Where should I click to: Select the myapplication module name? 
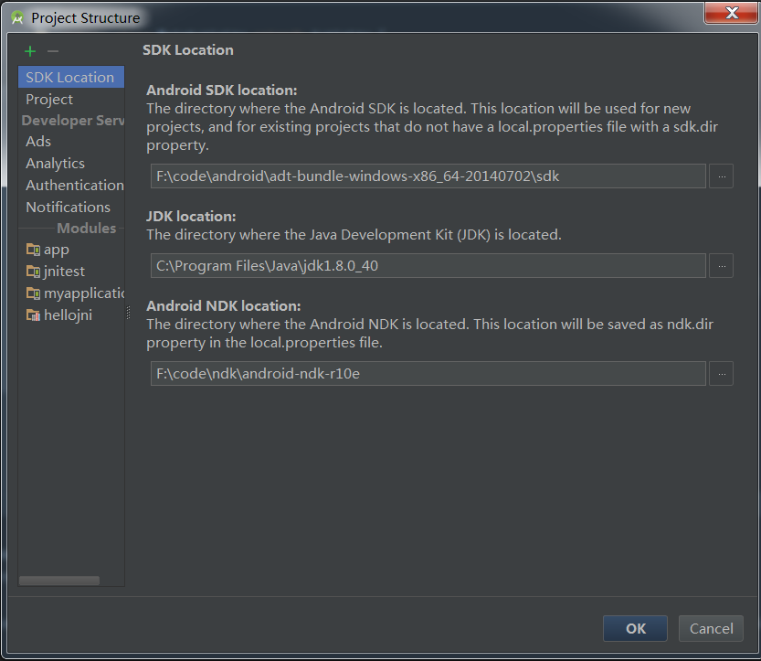pyautogui.click(x=84, y=293)
